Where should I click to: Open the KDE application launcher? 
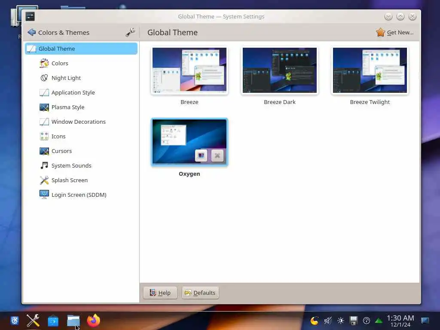[x=14, y=321]
